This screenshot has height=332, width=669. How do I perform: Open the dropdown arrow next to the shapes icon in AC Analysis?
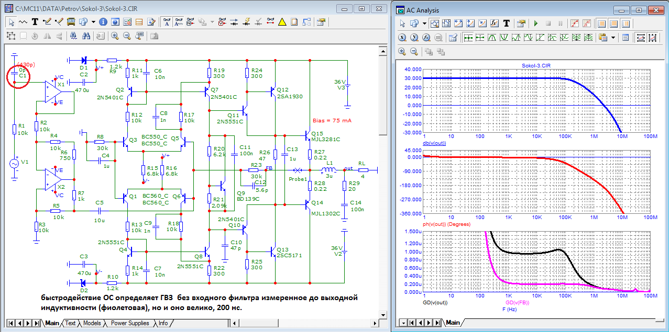[x=424, y=24]
